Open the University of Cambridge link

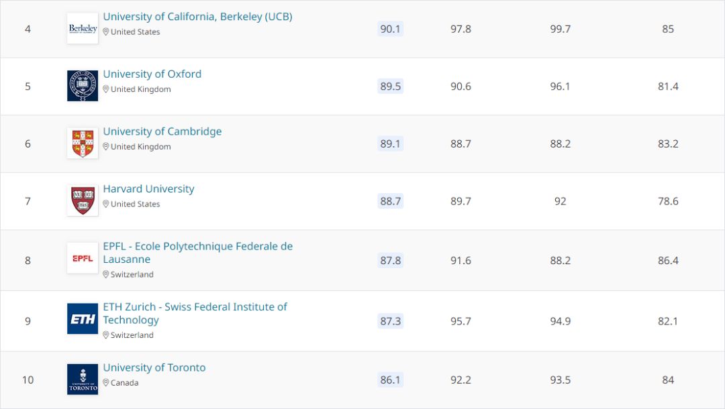tap(162, 131)
